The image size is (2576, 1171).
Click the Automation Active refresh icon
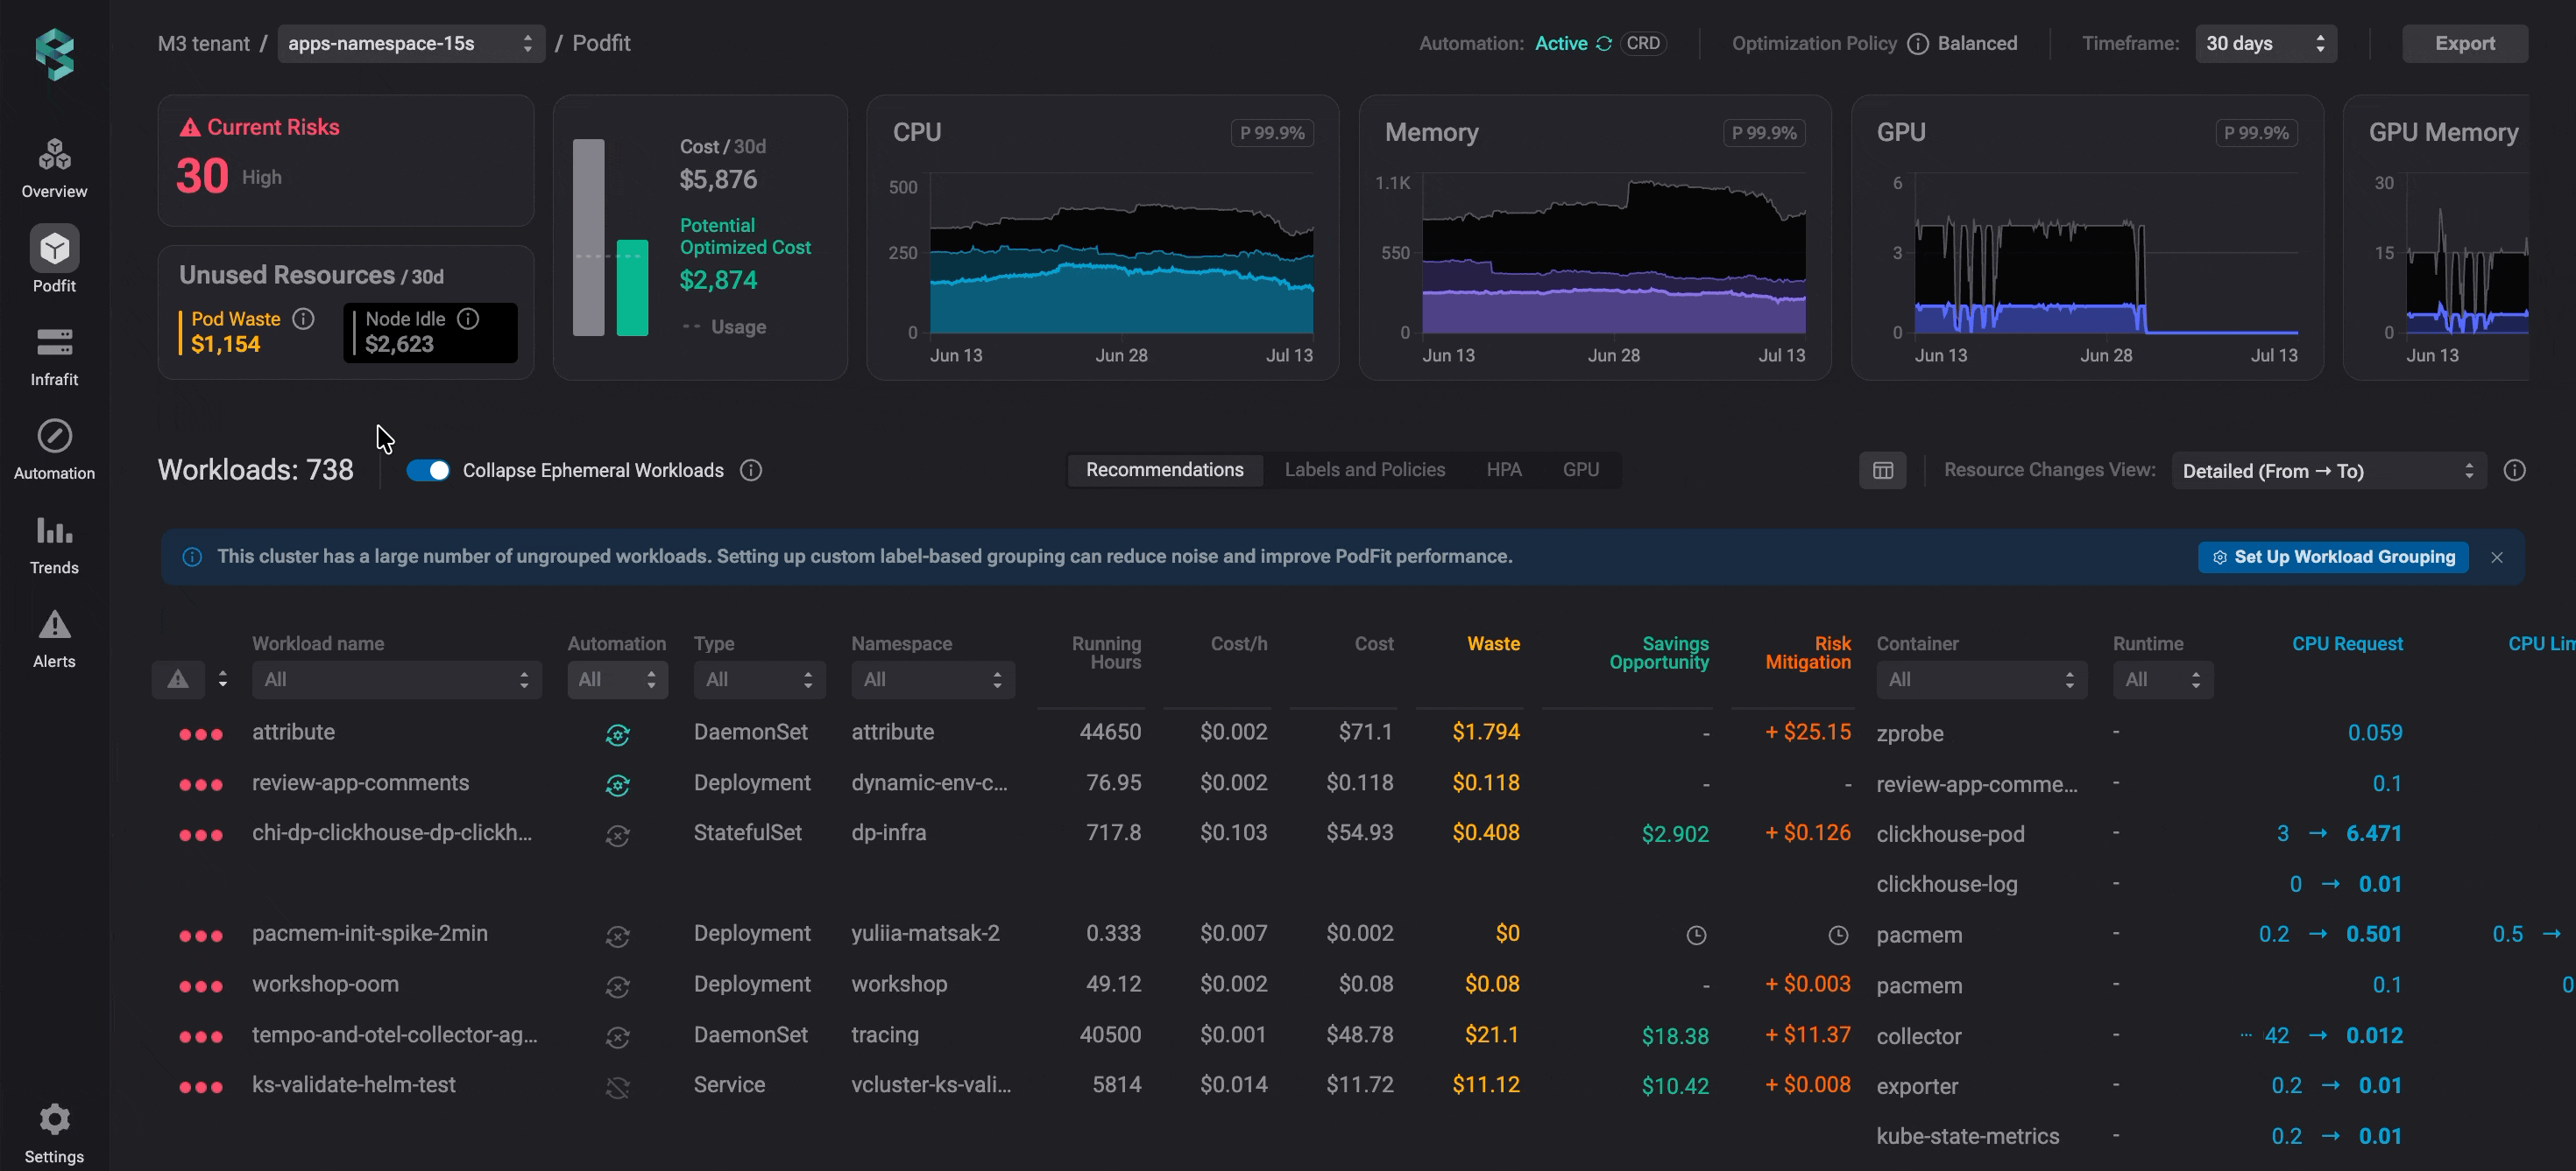[x=1604, y=44]
